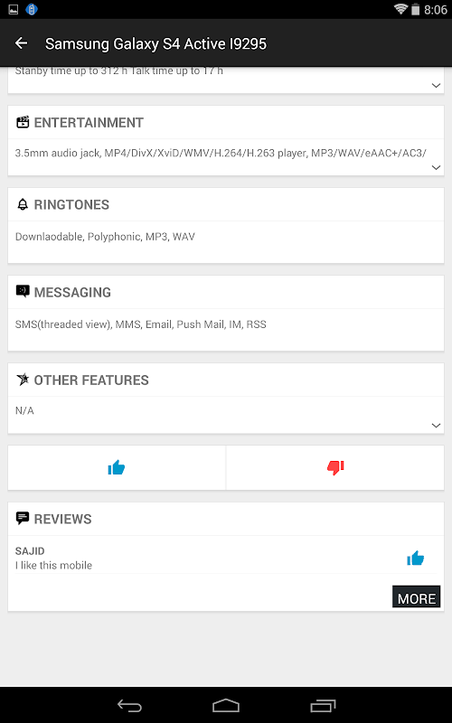452x723 pixels.
Task: Tap the back arrow in header
Action: click(x=21, y=43)
